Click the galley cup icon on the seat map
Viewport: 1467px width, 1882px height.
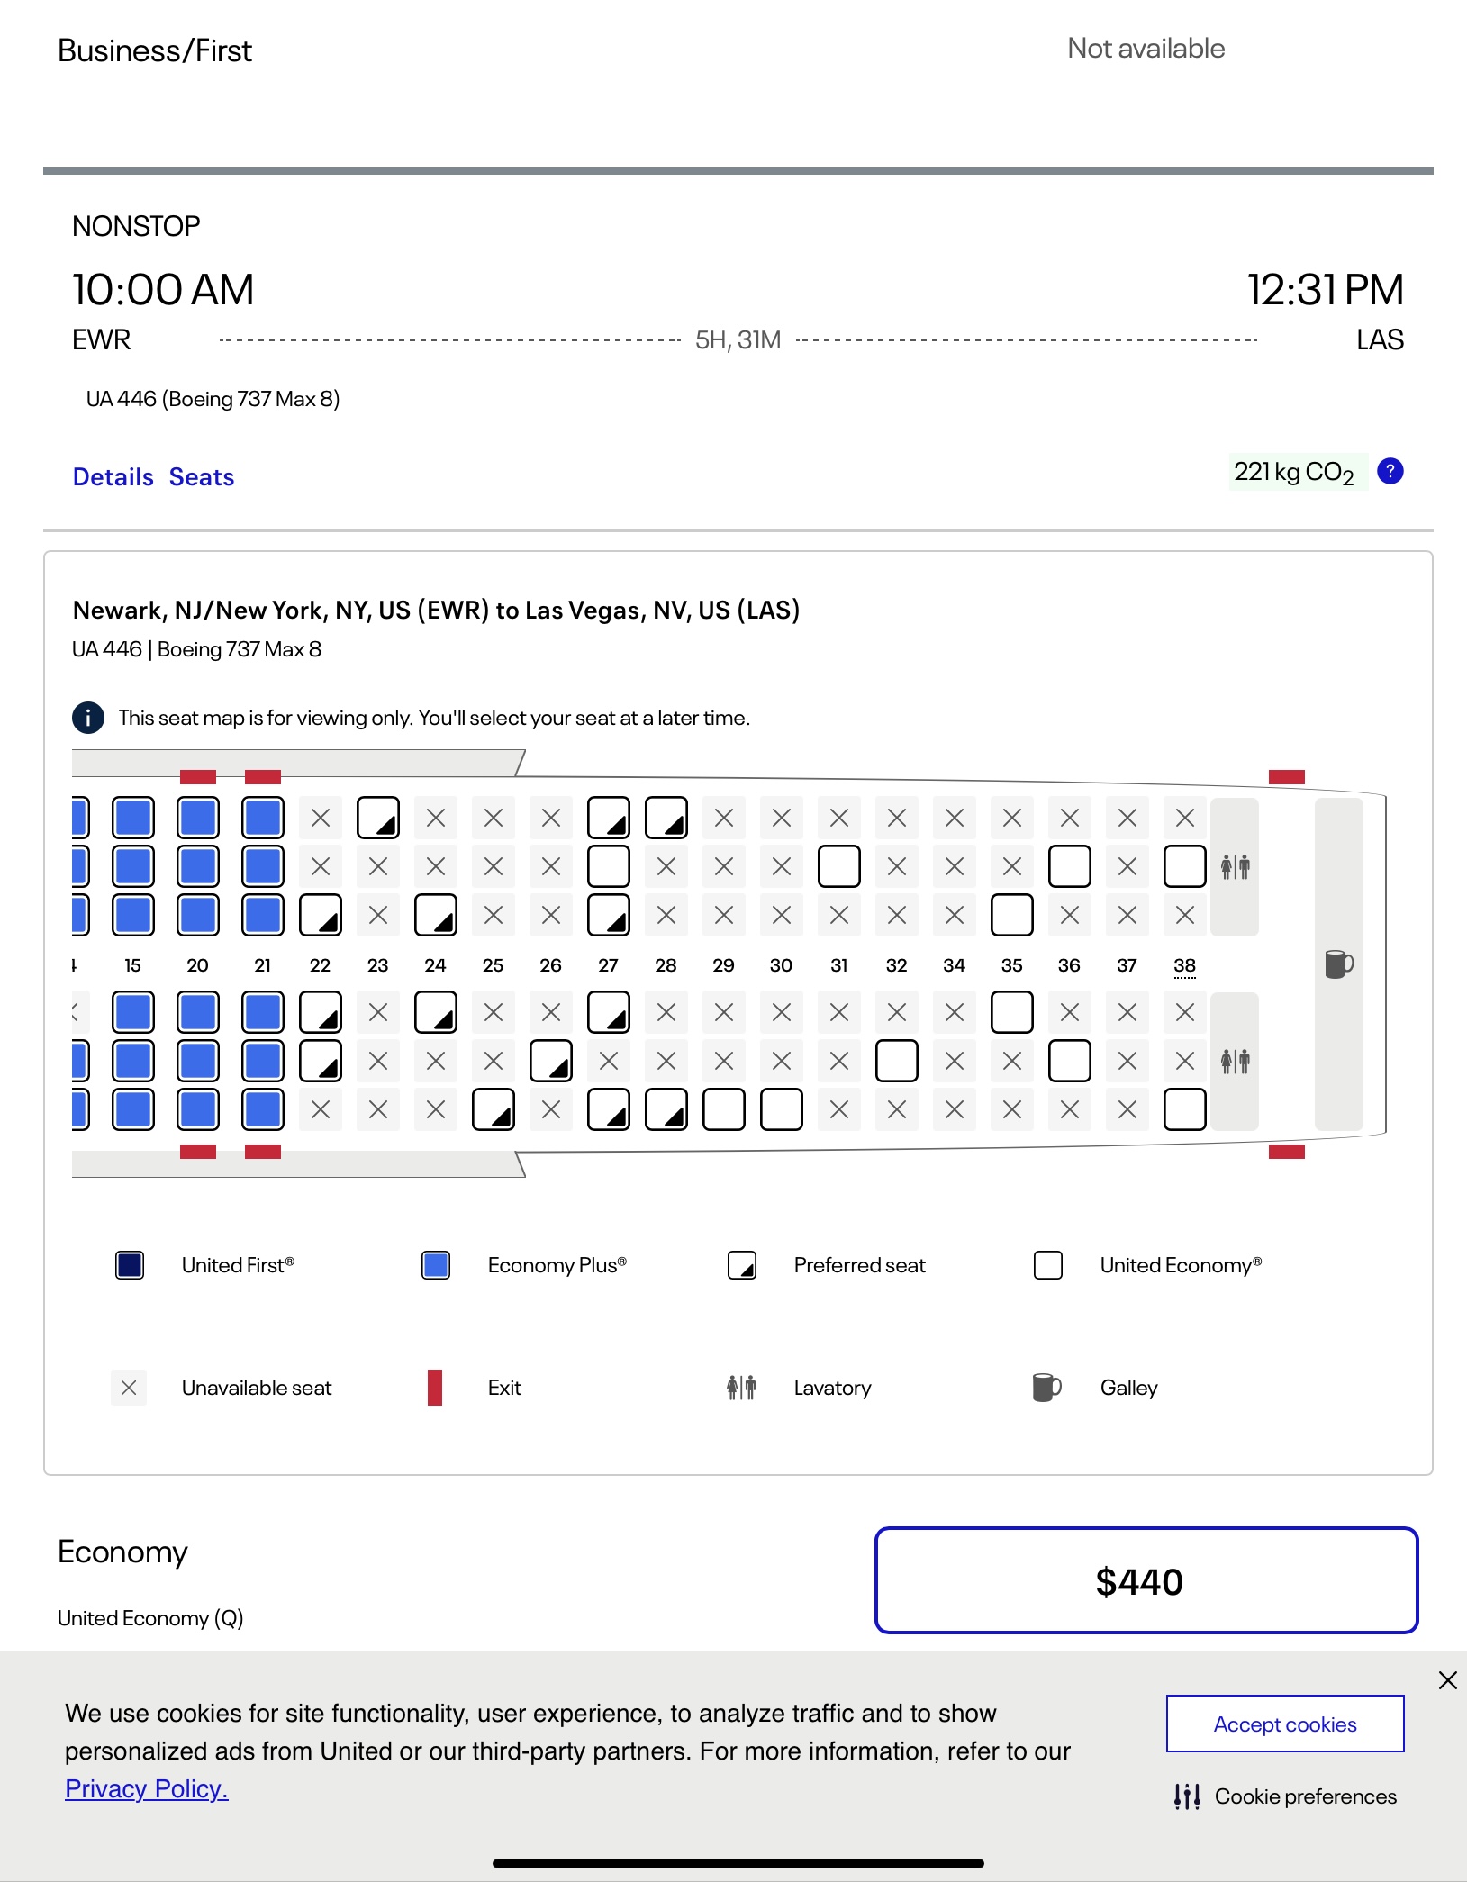1338,964
